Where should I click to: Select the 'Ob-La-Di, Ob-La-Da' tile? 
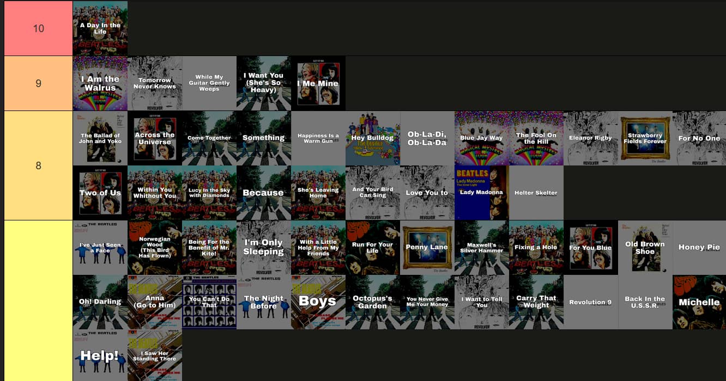click(427, 138)
